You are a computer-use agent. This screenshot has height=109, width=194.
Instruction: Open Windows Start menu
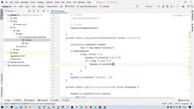tap(2, 107)
